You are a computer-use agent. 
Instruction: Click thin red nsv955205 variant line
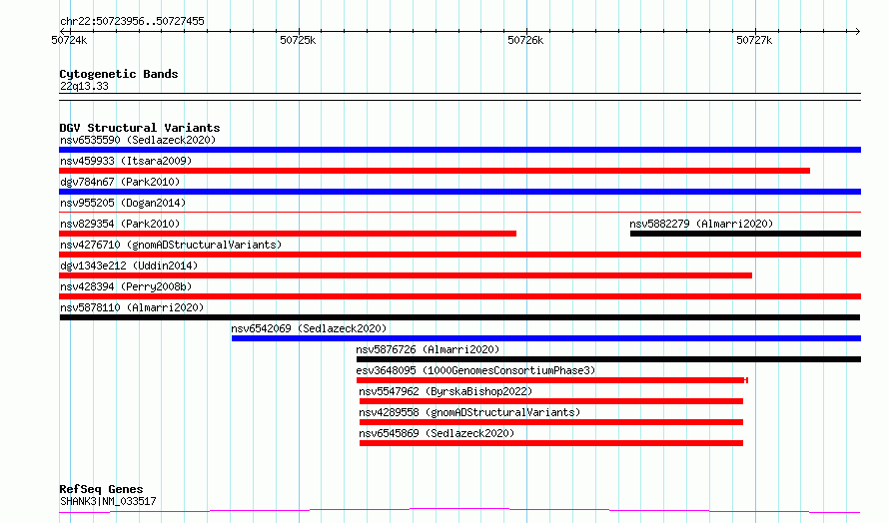point(459,213)
